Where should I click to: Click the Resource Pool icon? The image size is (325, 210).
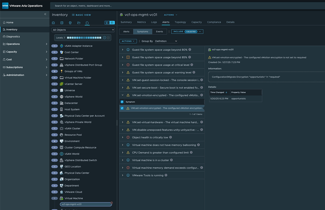pyautogui.click(x=61, y=135)
